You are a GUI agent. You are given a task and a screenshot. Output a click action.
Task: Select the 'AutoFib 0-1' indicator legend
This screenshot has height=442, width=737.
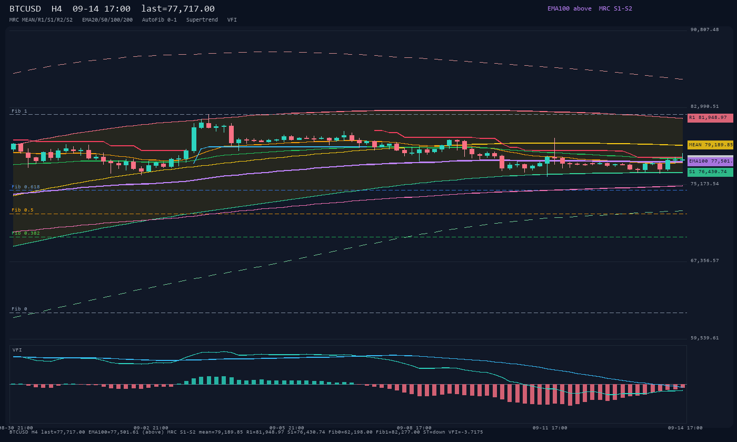160,20
